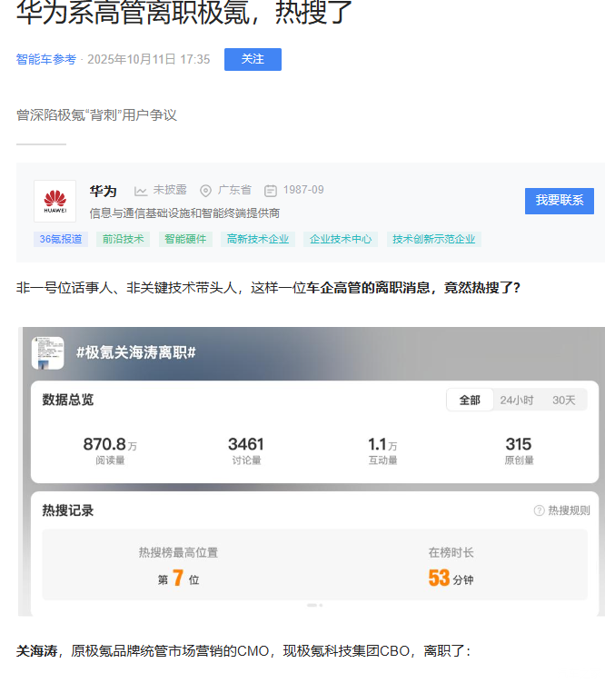Click the calendar icon beside 1987-09

tap(271, 191)
